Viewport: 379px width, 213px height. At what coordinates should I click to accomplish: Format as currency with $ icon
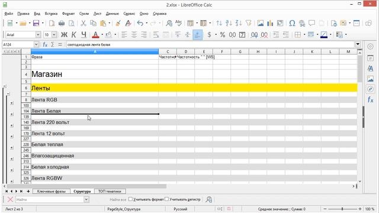coord(209,35)
